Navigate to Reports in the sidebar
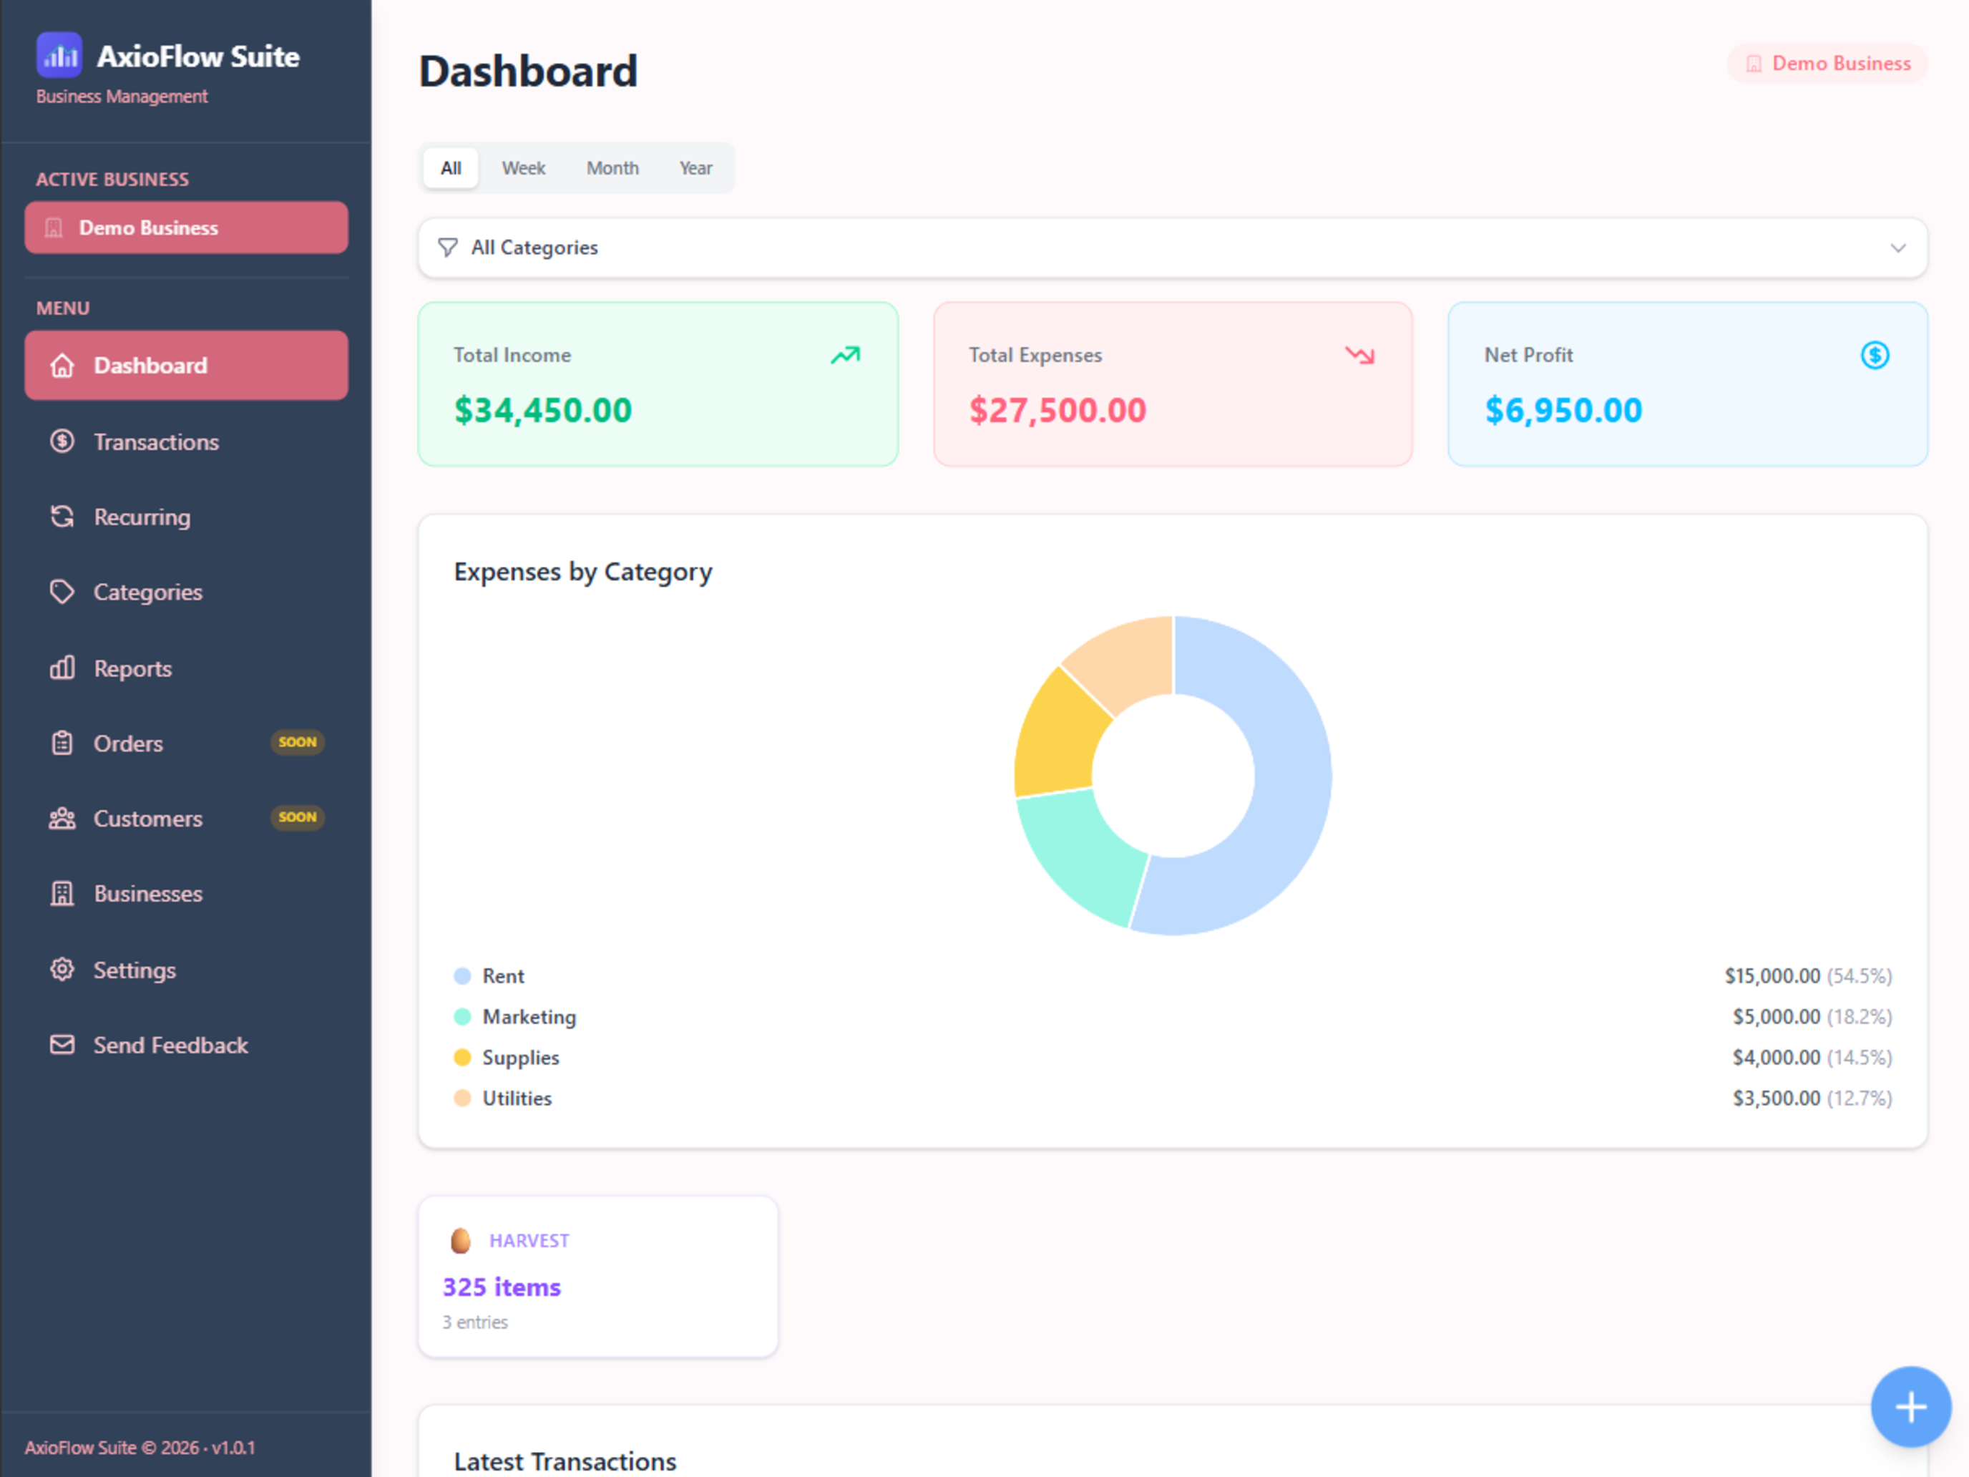 coord(186,668)
